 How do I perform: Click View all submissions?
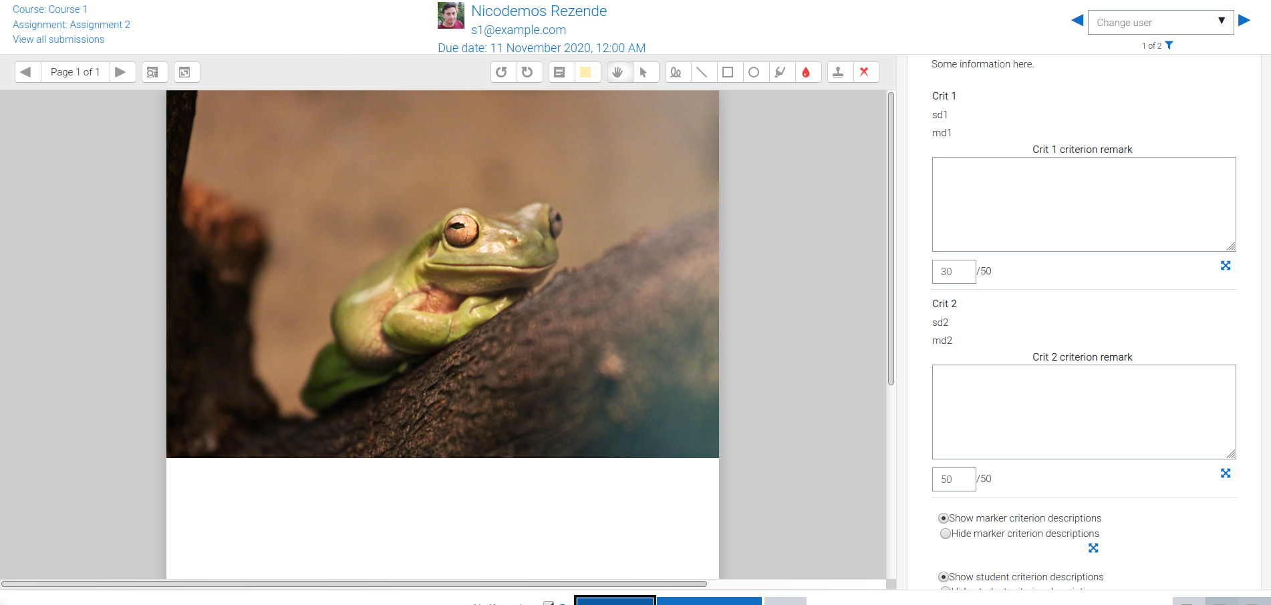pyautogui.click(x=59, y=39)
